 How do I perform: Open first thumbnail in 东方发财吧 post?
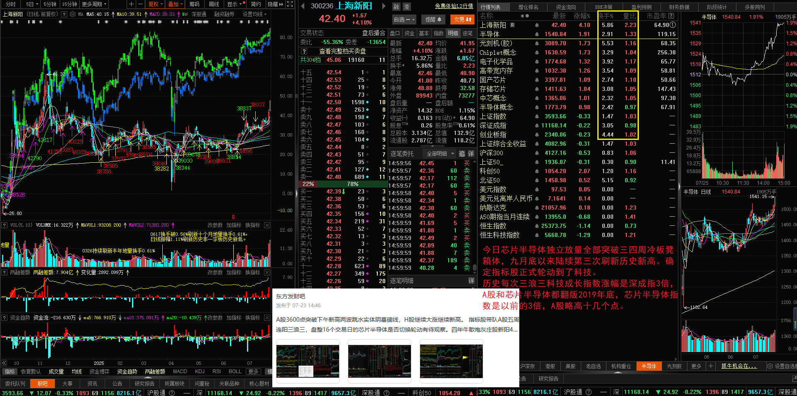[x=308, y=361]
